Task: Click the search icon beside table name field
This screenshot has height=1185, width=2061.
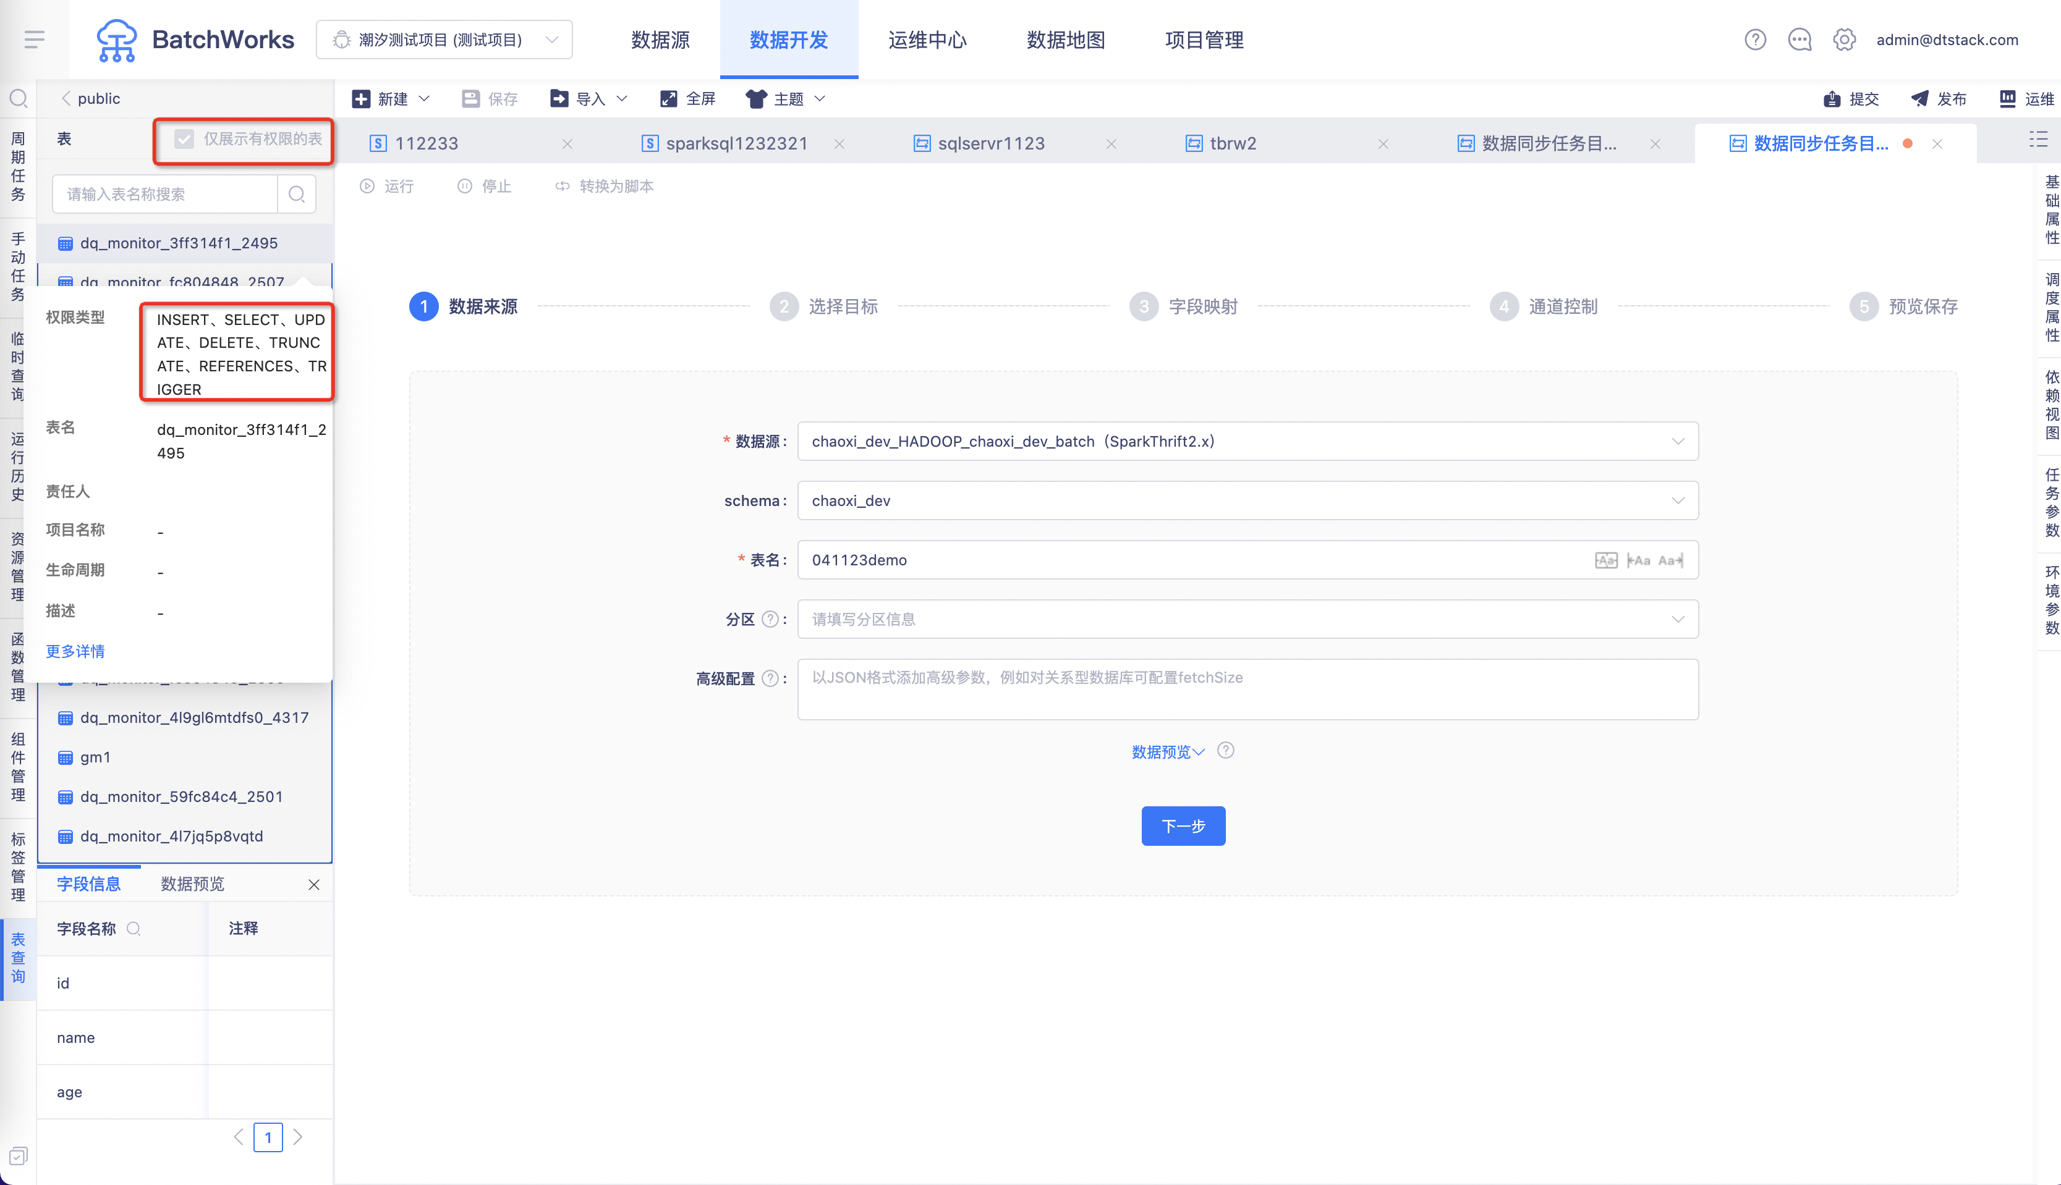Action: click(296, 194)
